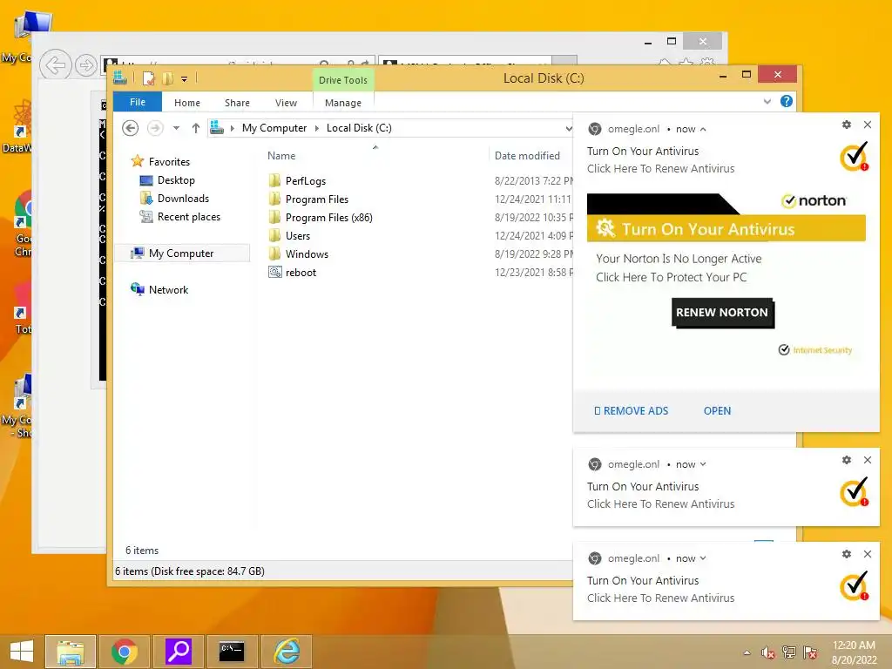Expand the middle omegle notification chevron

703,464
